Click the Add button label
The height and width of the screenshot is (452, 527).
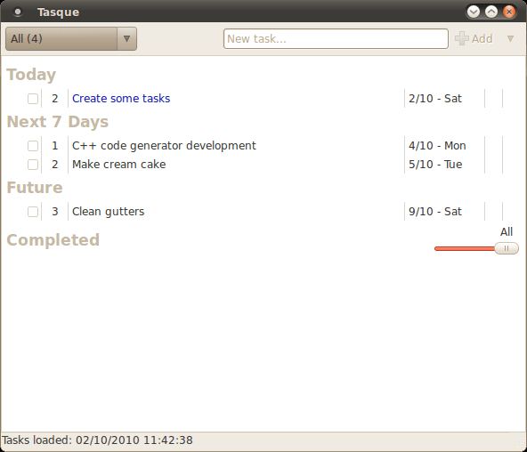(482, 38)
